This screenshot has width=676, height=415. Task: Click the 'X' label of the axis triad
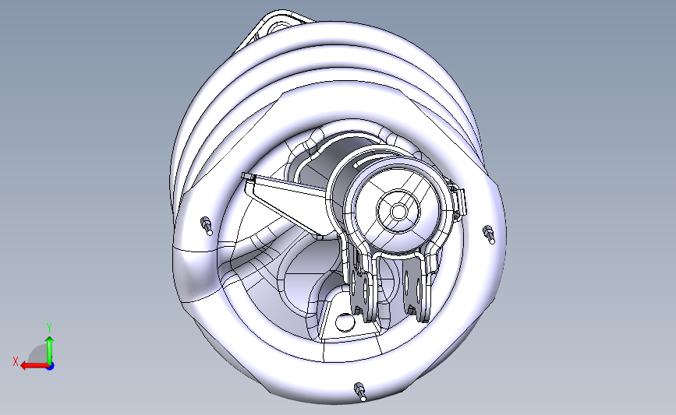(16, 361)
